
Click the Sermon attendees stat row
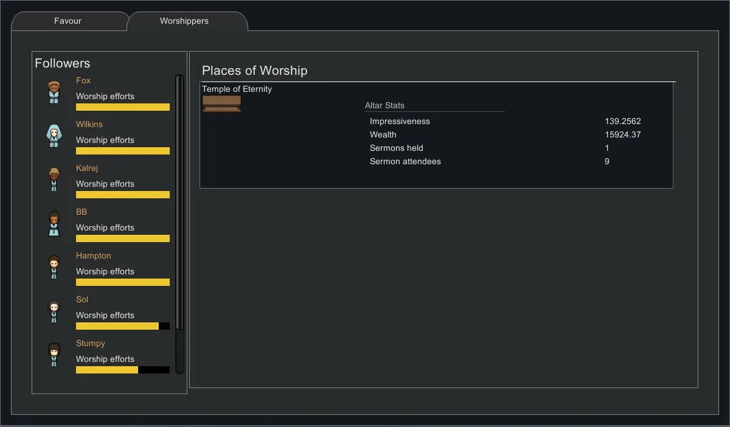[x=405, y=161]
